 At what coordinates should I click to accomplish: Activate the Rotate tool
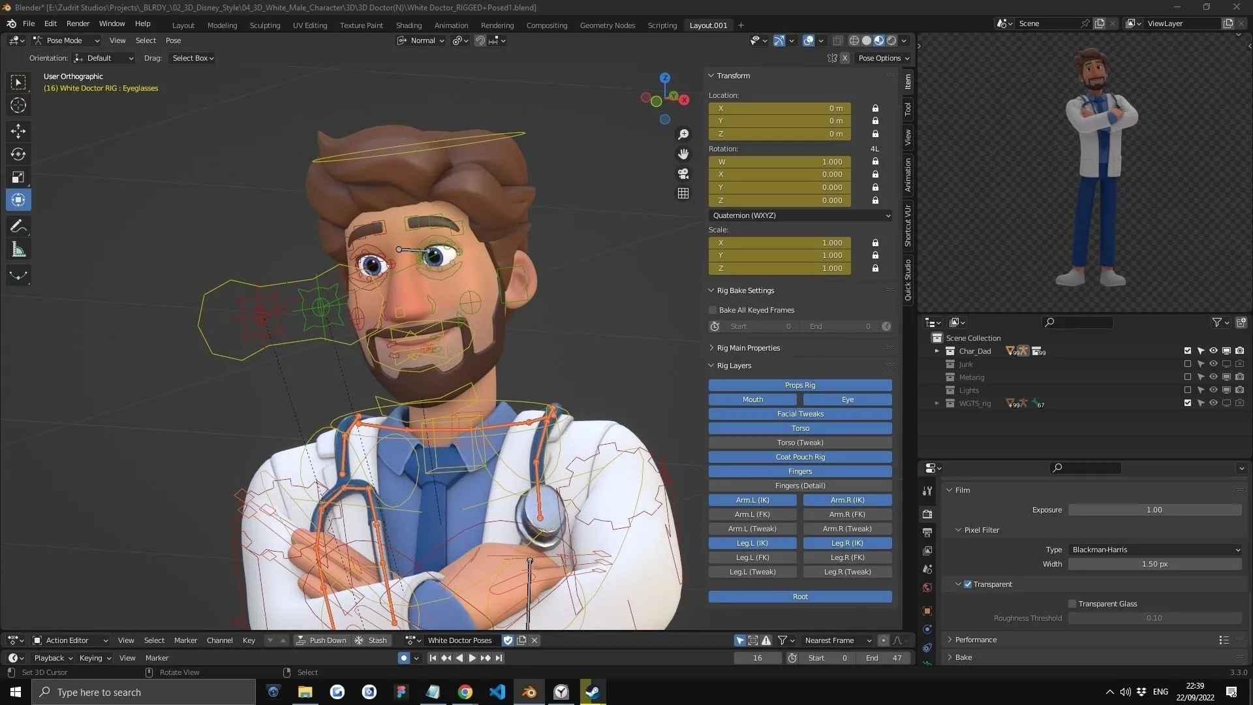coord(18,154)
